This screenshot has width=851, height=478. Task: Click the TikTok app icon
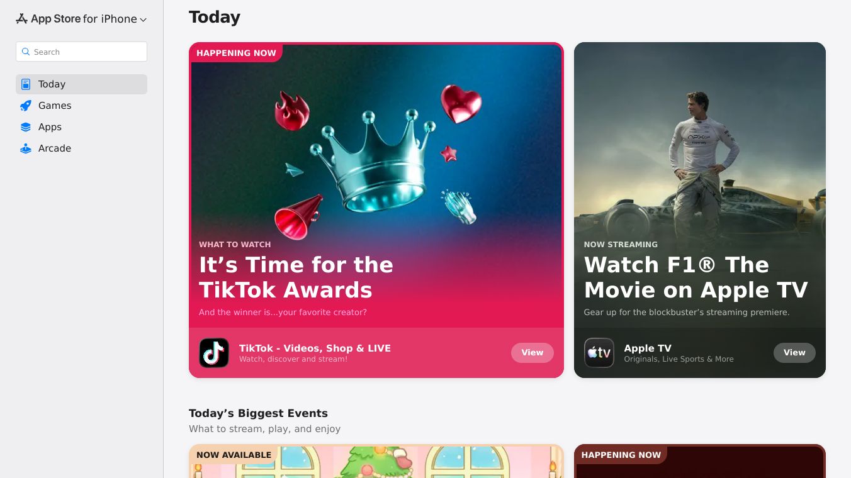(x=214, y=353)
